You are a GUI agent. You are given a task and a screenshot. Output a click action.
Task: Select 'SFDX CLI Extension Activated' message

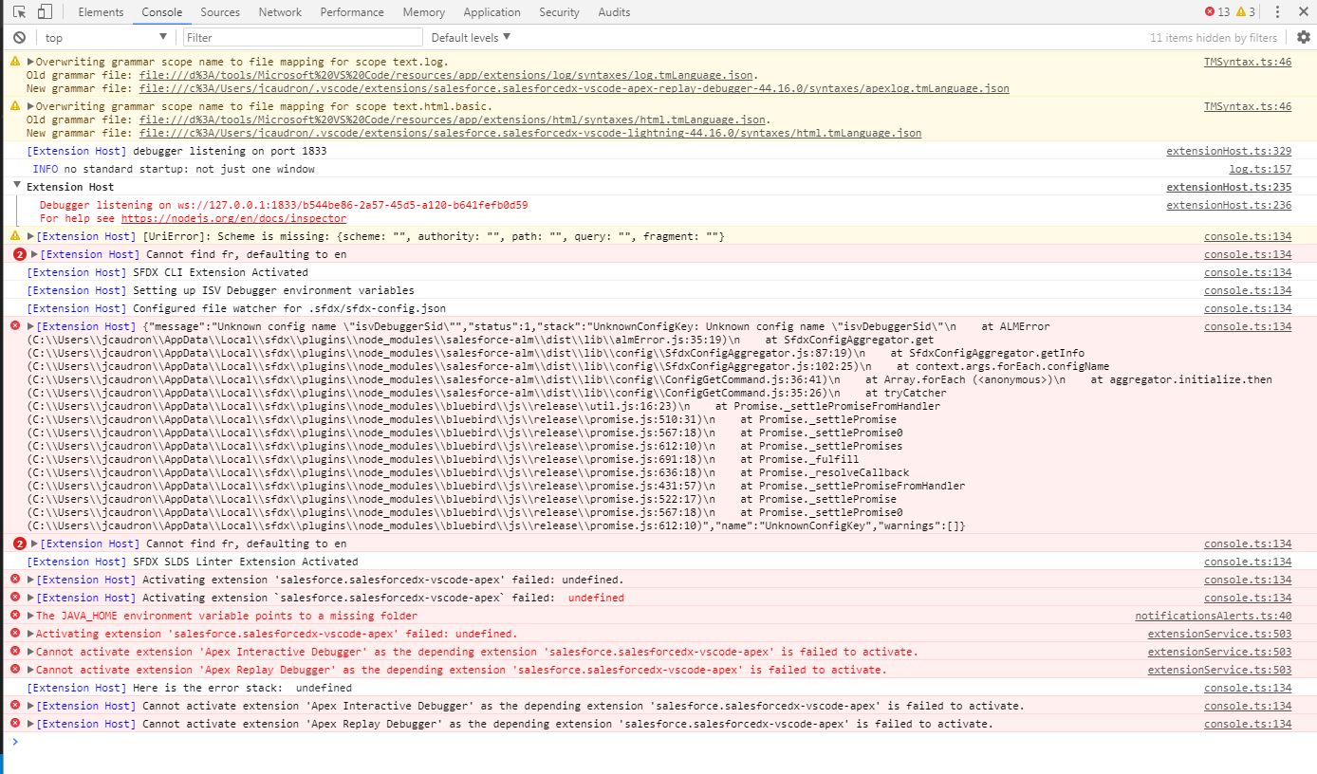coord(220,272)
